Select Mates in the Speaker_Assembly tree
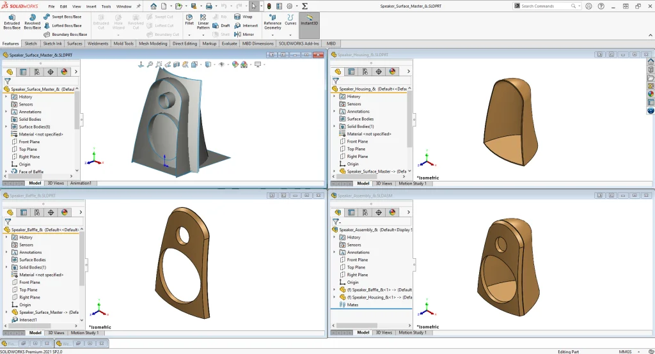 click(x=352, y=305)
